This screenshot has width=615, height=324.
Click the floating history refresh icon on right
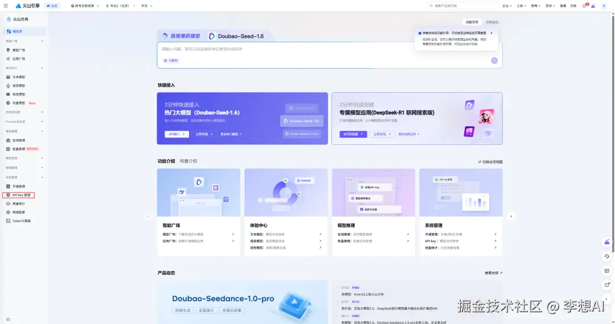[607, 256]
